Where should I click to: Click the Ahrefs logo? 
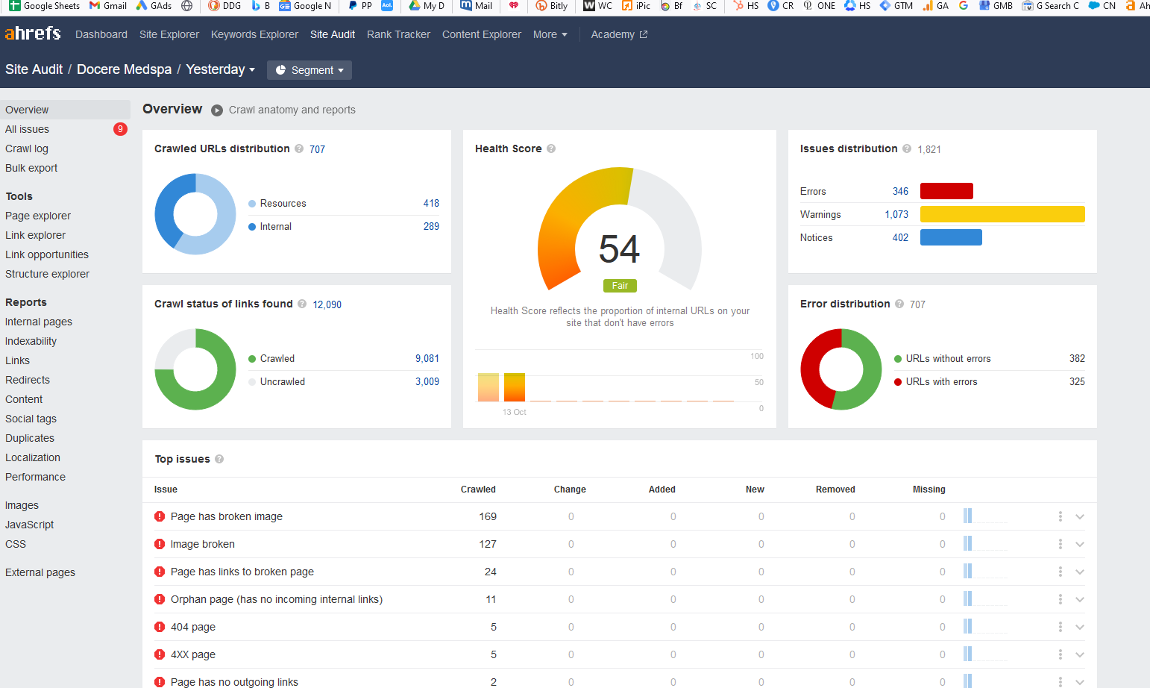tap(33, 34)
